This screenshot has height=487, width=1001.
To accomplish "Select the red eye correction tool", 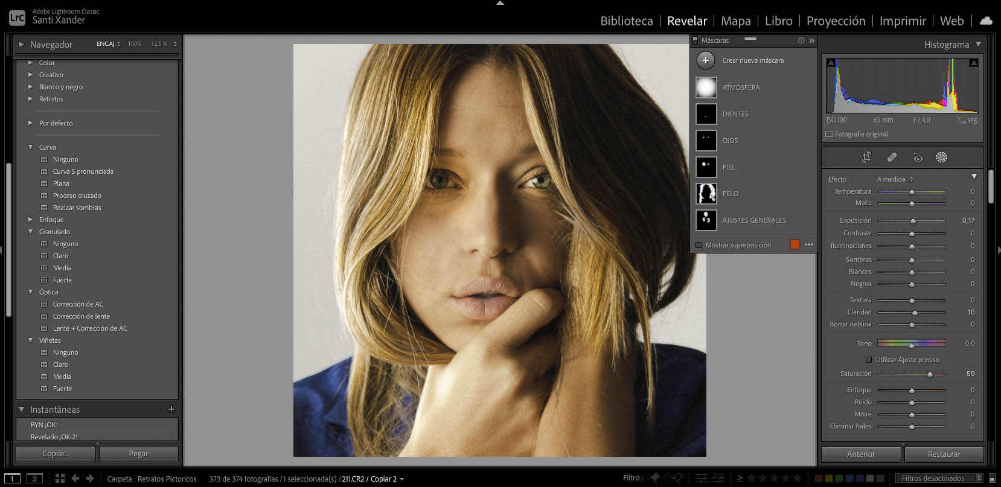I will point(917,158).
